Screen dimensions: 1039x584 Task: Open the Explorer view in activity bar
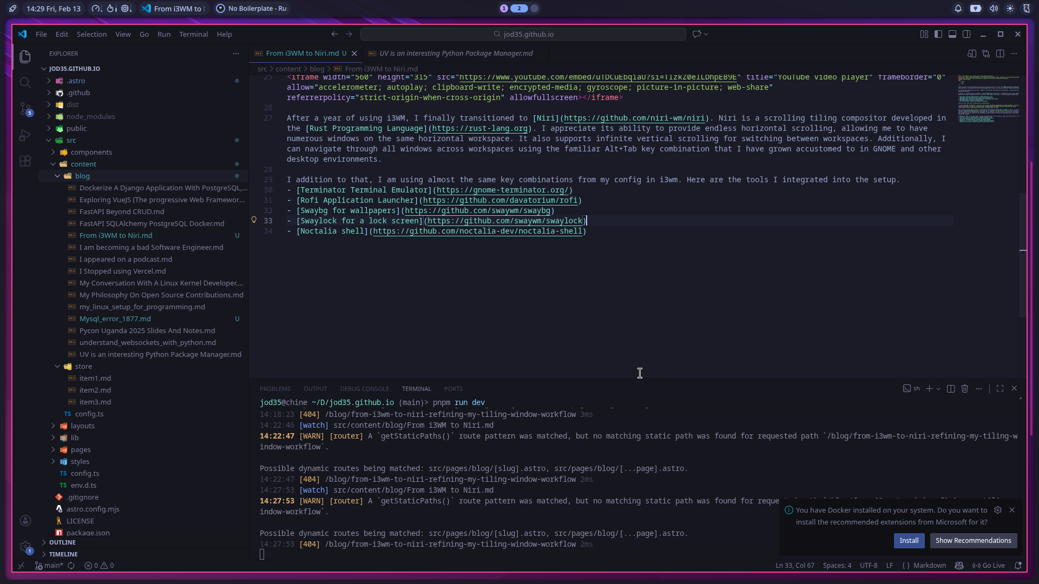pyautogui.click(x=25, y=56)
